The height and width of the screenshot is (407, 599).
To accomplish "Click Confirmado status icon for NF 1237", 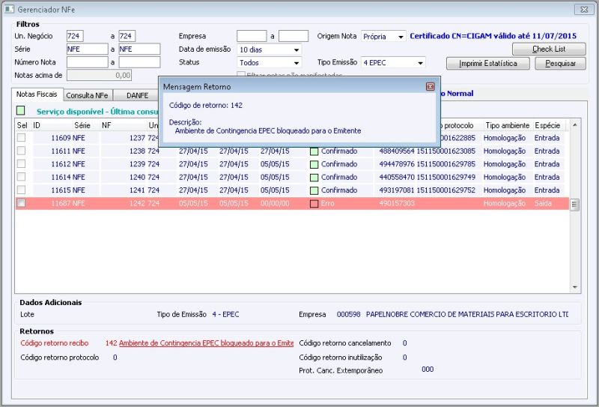I will click(314, 138).
